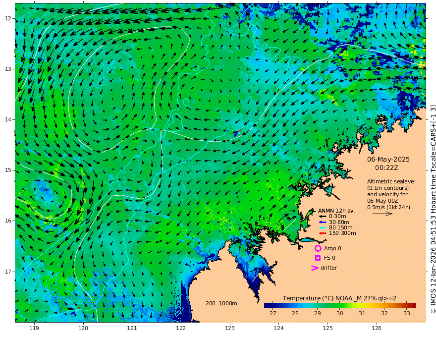Click the 'ANMN 12h av.' legend heading

[336, 211]
